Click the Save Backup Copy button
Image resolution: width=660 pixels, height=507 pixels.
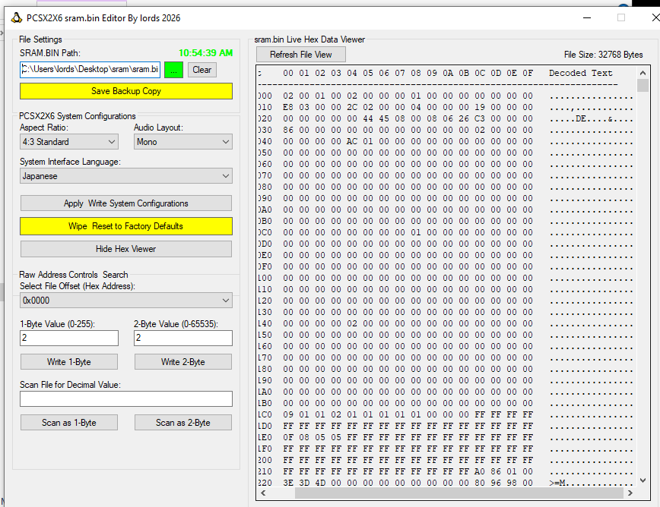click(126, 91)
